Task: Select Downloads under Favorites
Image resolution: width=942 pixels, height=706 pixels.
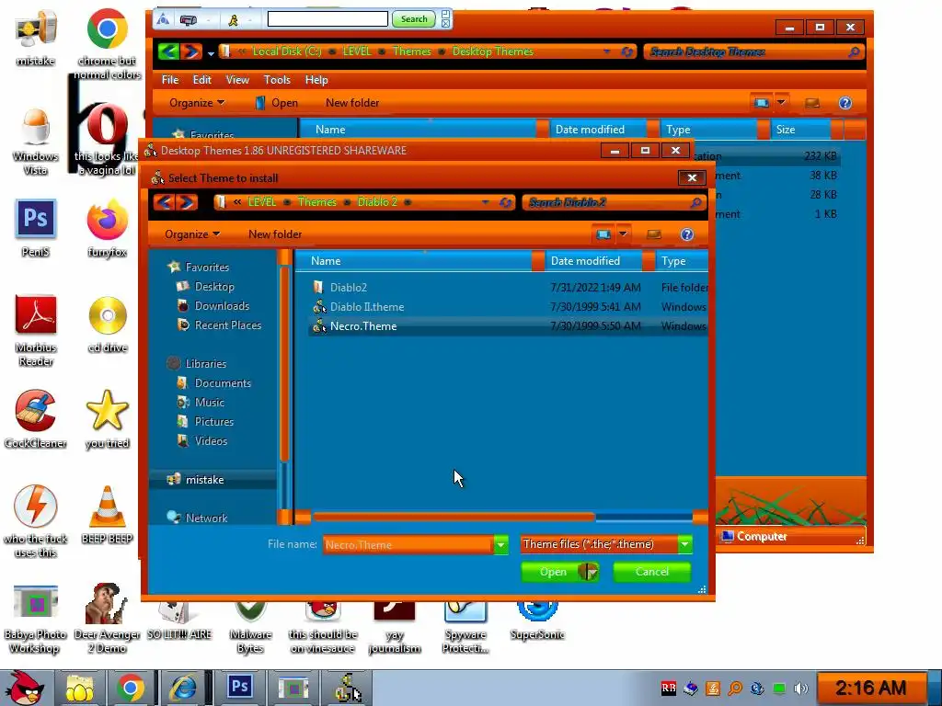Action: (222, 306)
